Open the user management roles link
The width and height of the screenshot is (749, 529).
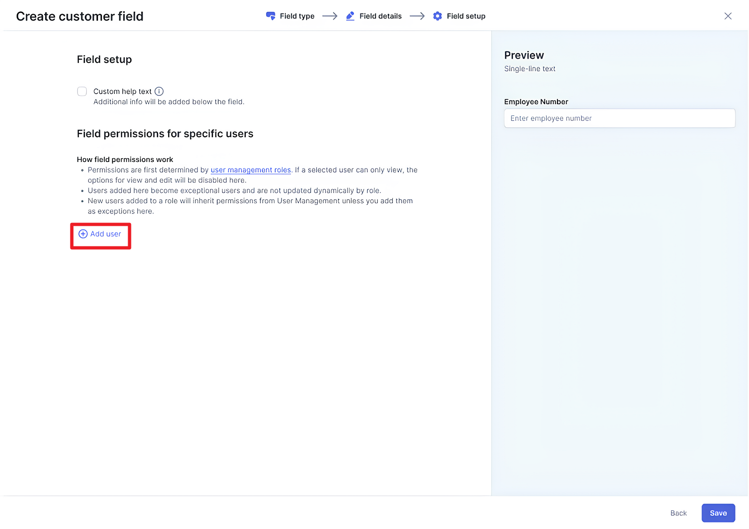[x=251, y=170]
